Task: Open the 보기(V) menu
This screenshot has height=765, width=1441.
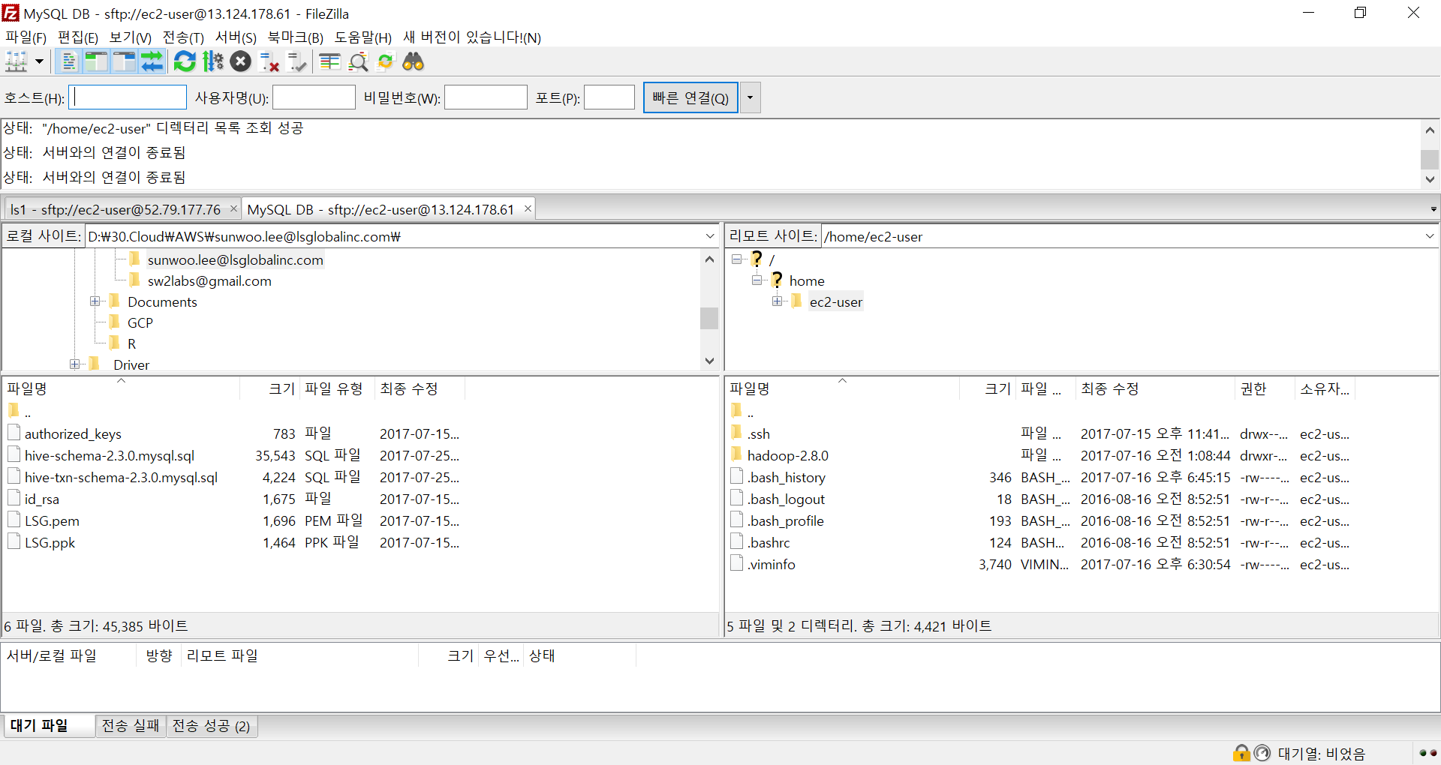Action: pyautogui.click(x=130, y=37)
